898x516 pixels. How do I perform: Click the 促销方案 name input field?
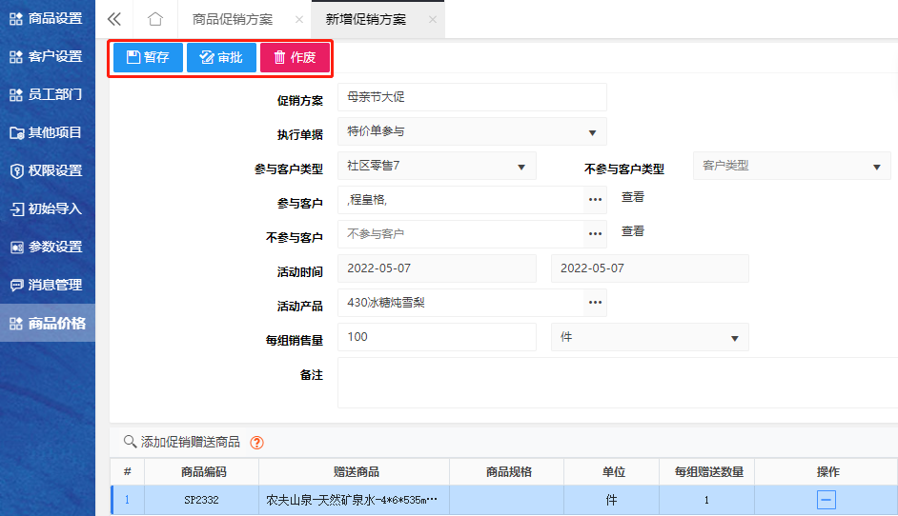coord(472,97)
